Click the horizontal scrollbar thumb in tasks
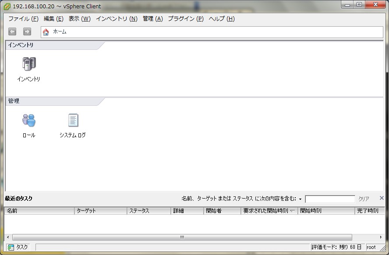 tap(182, 238)
